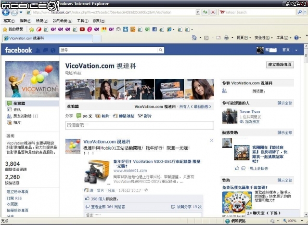Select the VicoVation.com browser tab
This screenshot has height=225, width=308.
click(x=47, y=38)
